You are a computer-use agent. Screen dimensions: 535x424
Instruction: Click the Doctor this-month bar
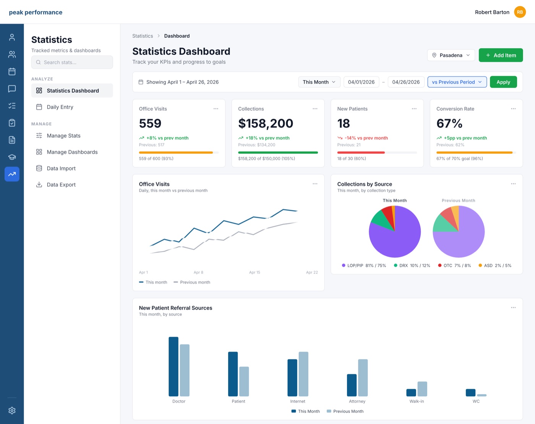[x=173, y=367]
